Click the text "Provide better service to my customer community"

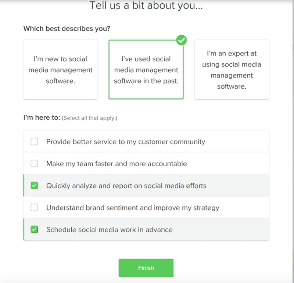tap(125, 142)
